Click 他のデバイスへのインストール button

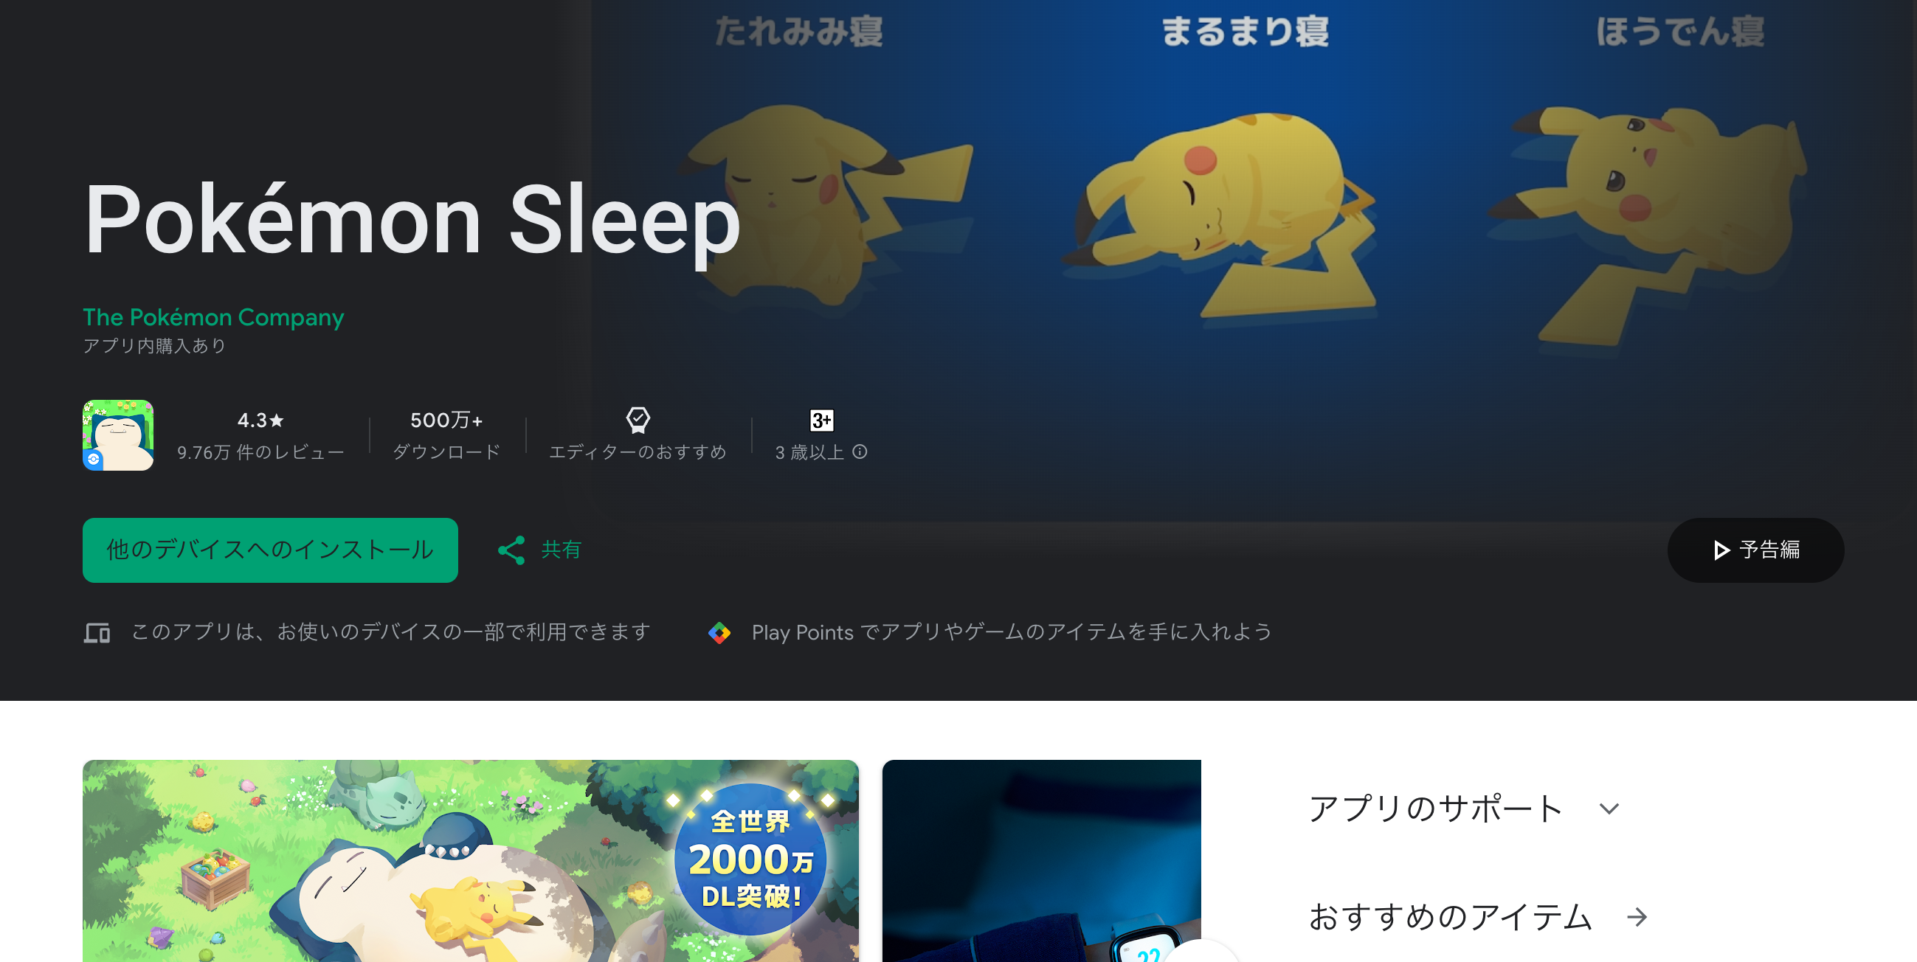click(270, 550)
